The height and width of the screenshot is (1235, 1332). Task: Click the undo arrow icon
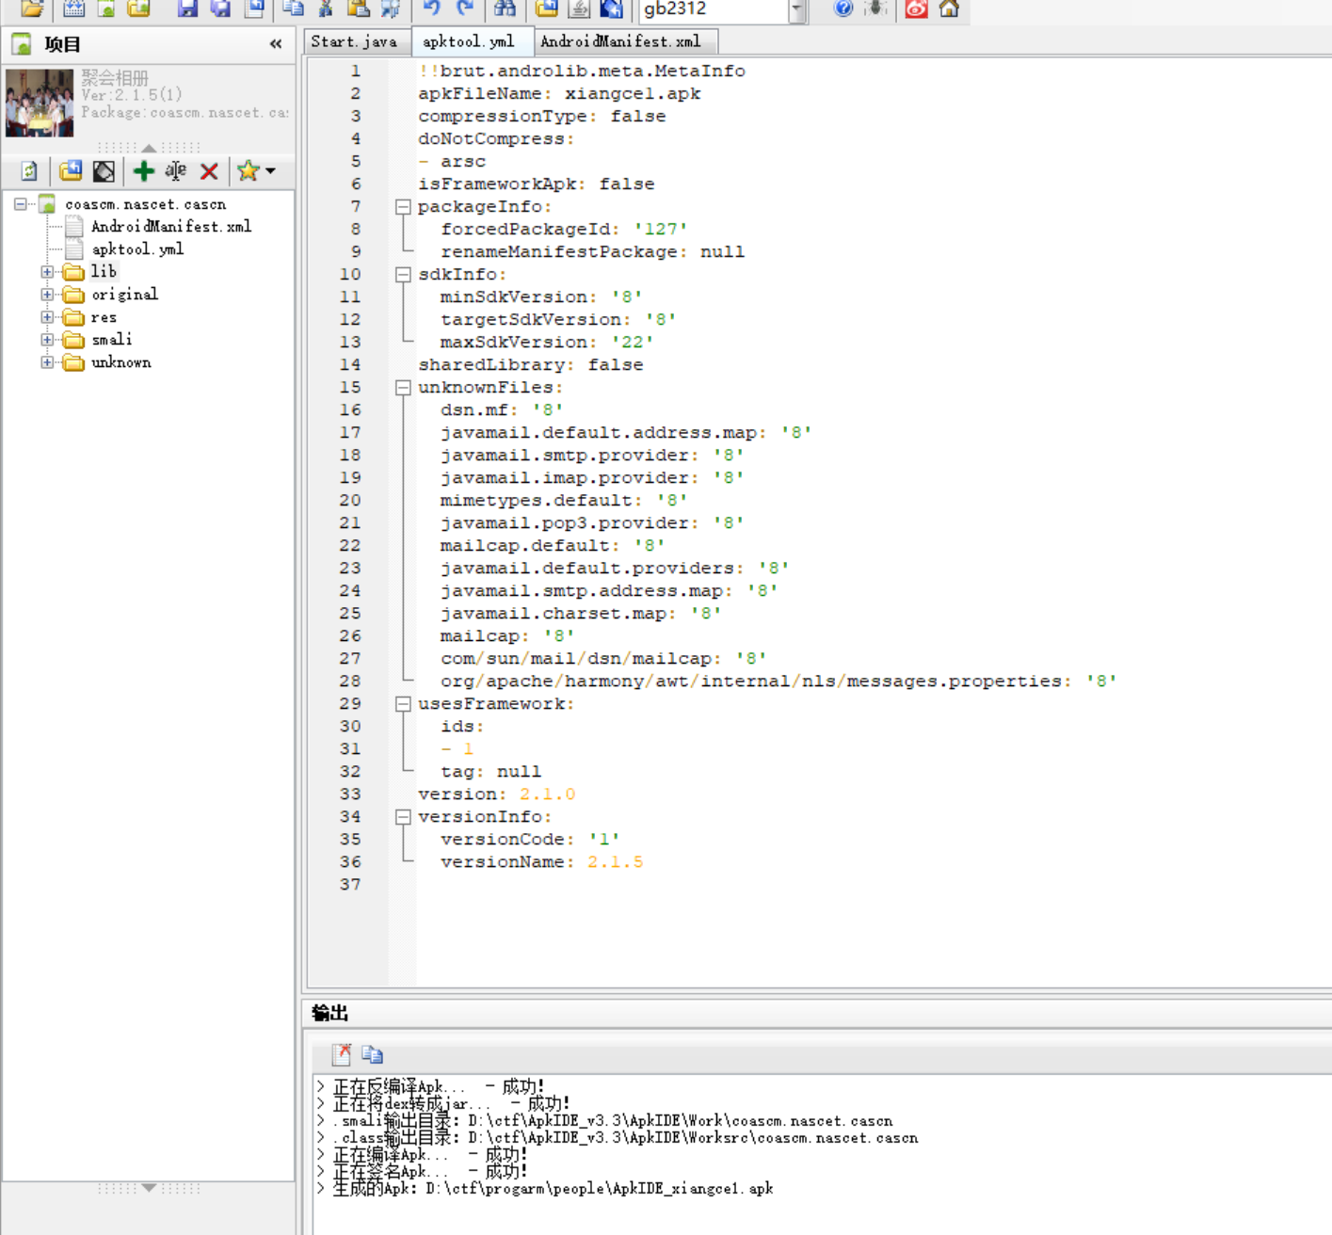point(432,8)
